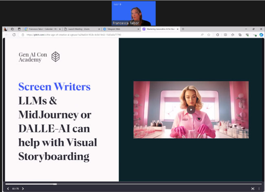Open the Favorites list icon
The image size is (265, 192).
[233, 35]
